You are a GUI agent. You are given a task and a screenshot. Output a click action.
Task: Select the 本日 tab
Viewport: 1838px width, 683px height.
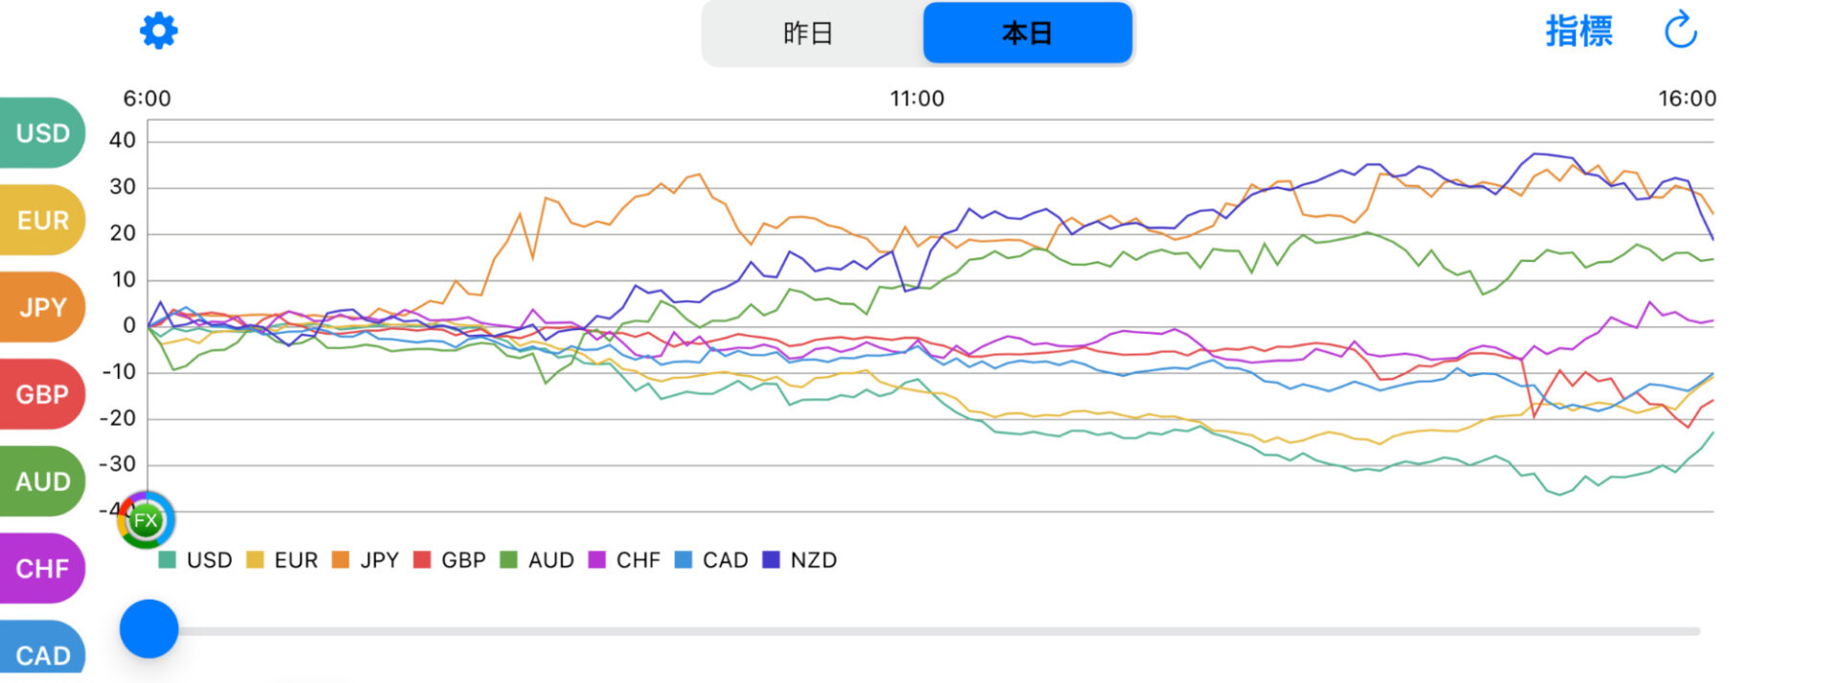[1027, 33]
